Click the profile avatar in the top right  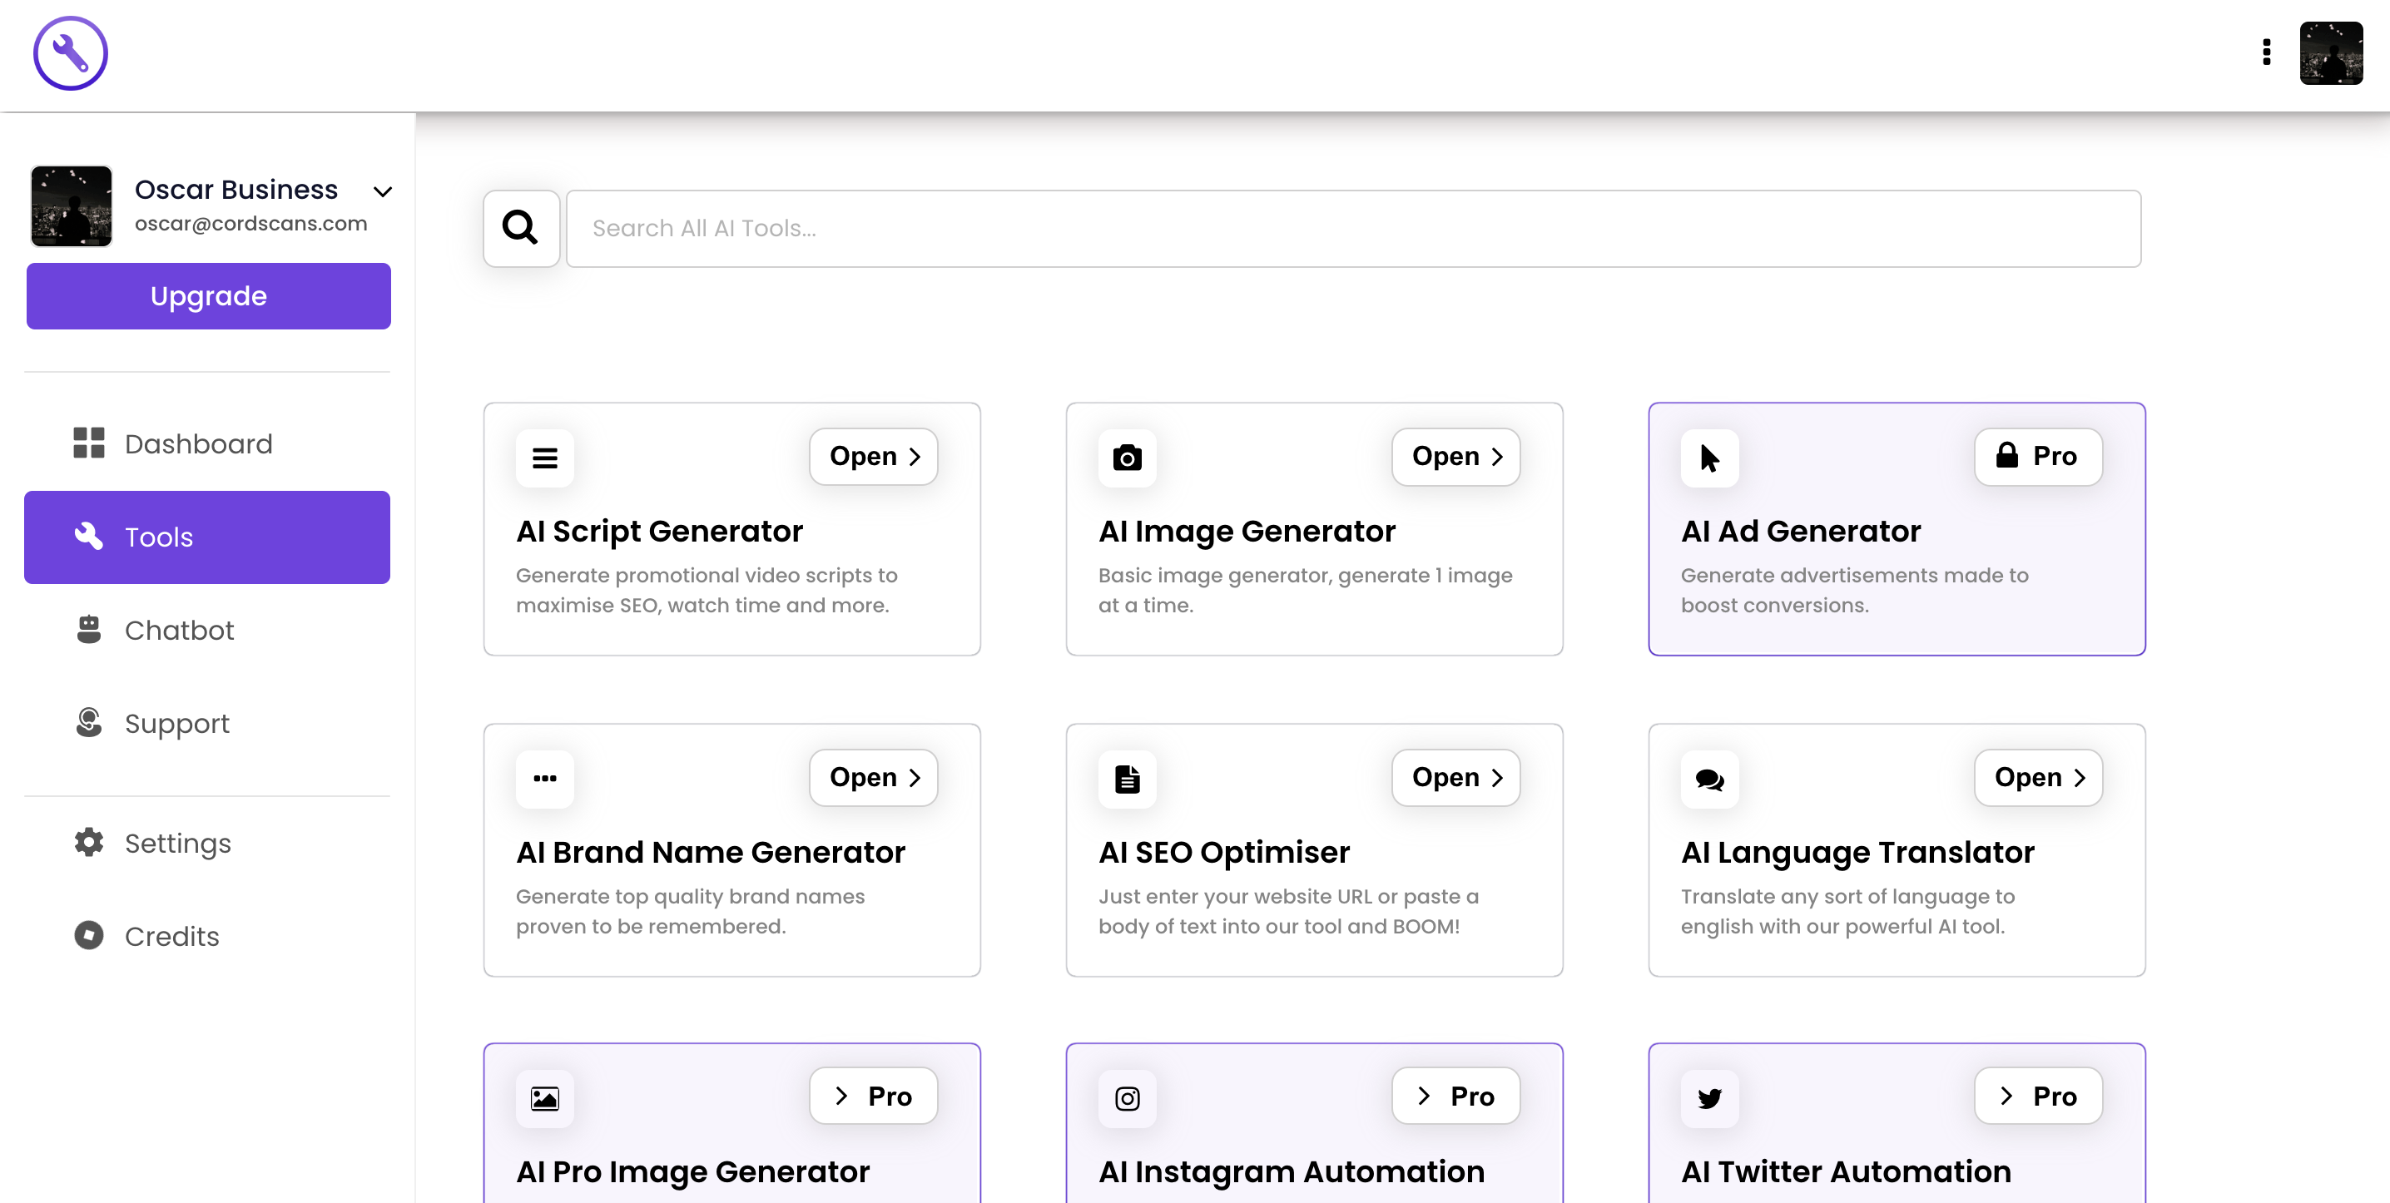click(2330, 53)
